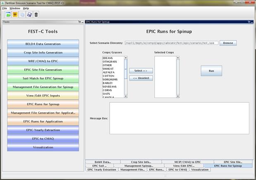
Task: Click the Browse button
Action: 228,43
